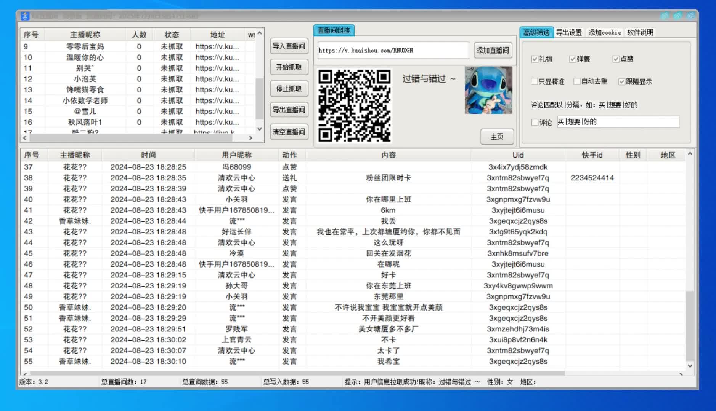Toggle the 礼物 checkbox
The height and width of the screenshot is (411, 716).
(x=535, y=59)
